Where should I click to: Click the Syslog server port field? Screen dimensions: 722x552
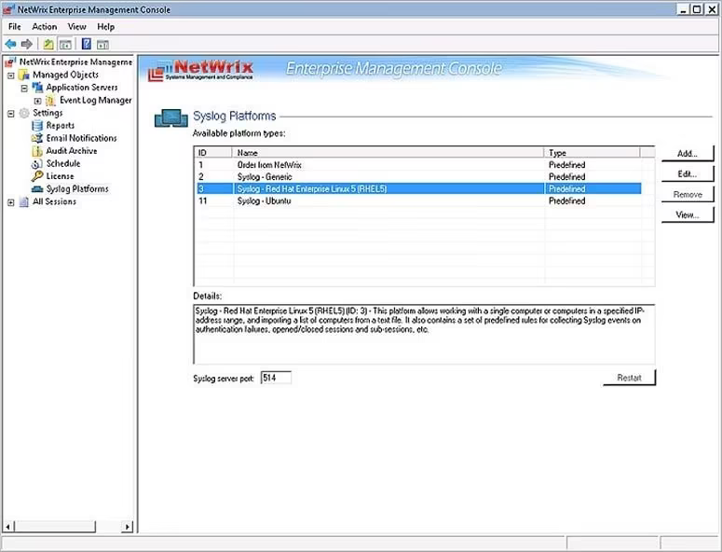[x=276, y=378]
